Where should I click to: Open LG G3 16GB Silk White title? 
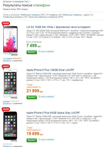pyautogui.click(x=58, y=27)
